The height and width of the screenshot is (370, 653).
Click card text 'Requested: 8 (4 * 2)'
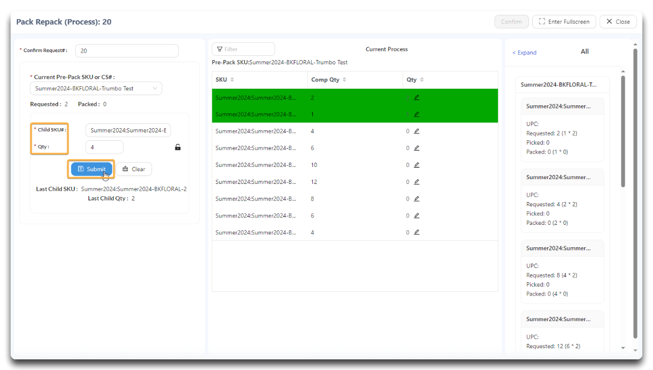tap(551, 275)
